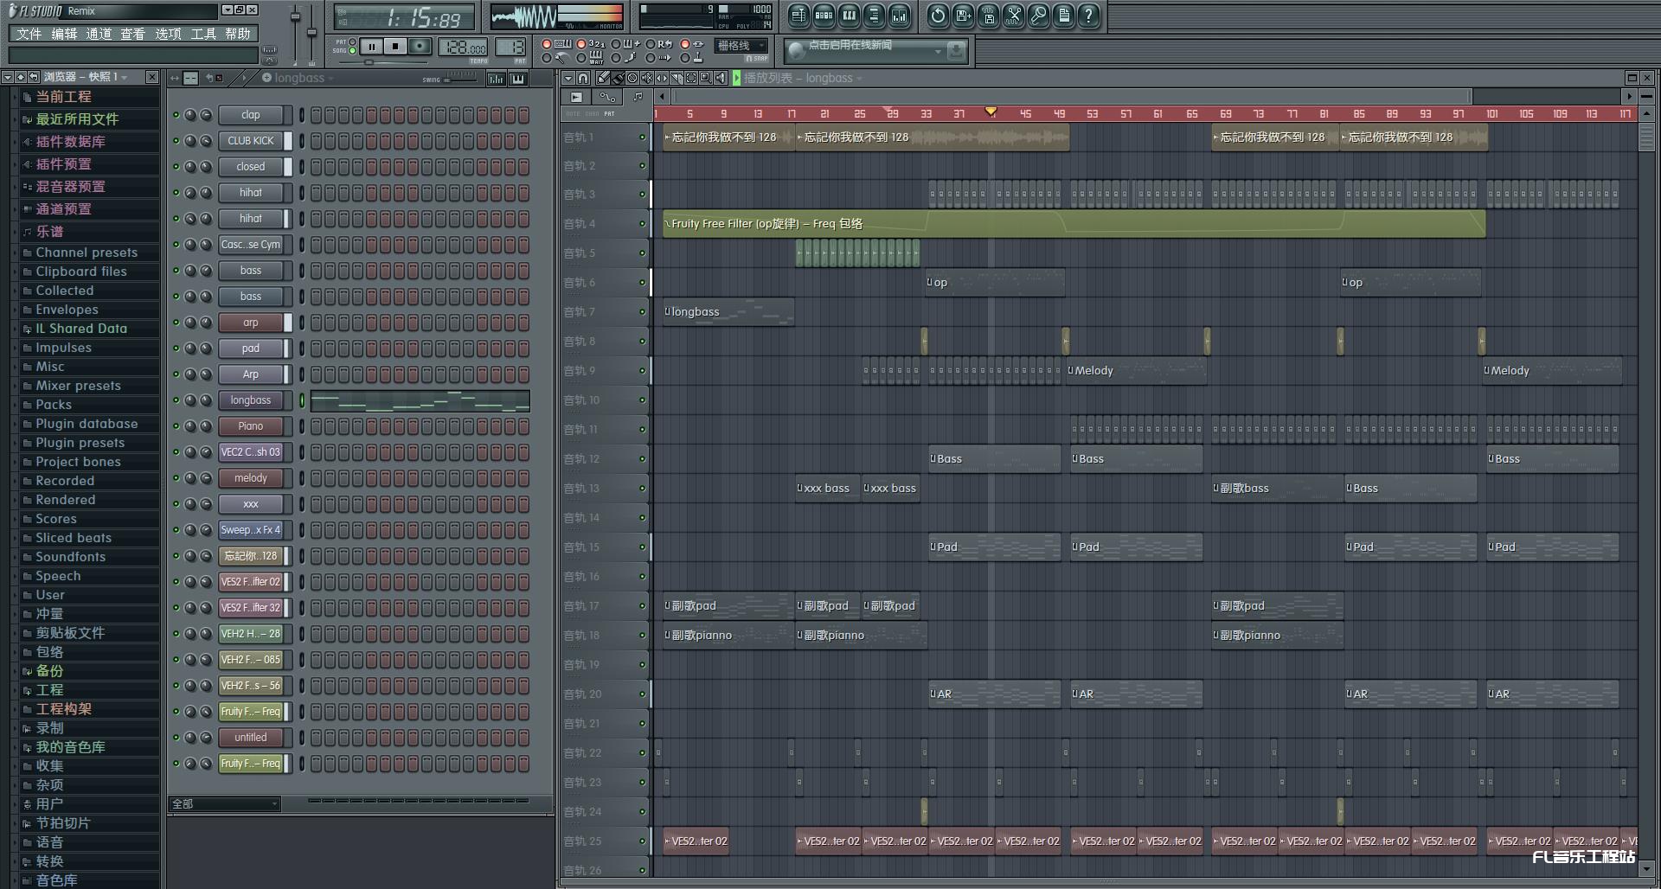Open the playlist options menu arrow
This screenshot has height=889, width=1661.
tap(568, 78)
